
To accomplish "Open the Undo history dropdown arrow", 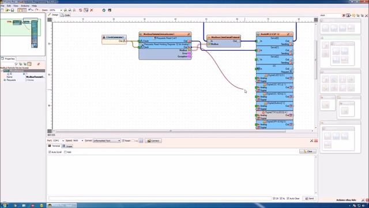I will pyautogui.click(x=32, y=10).
